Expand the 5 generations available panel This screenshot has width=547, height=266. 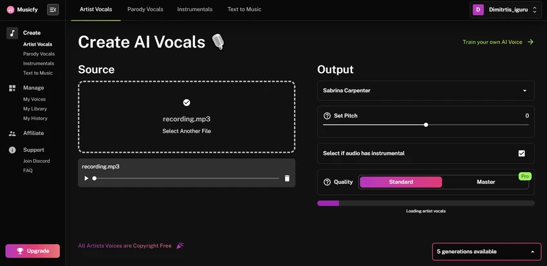pyautogui.click(x=487, y=252)
